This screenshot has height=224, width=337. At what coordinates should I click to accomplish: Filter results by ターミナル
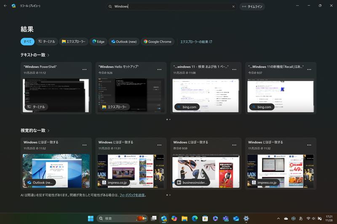tap(47, 42)
